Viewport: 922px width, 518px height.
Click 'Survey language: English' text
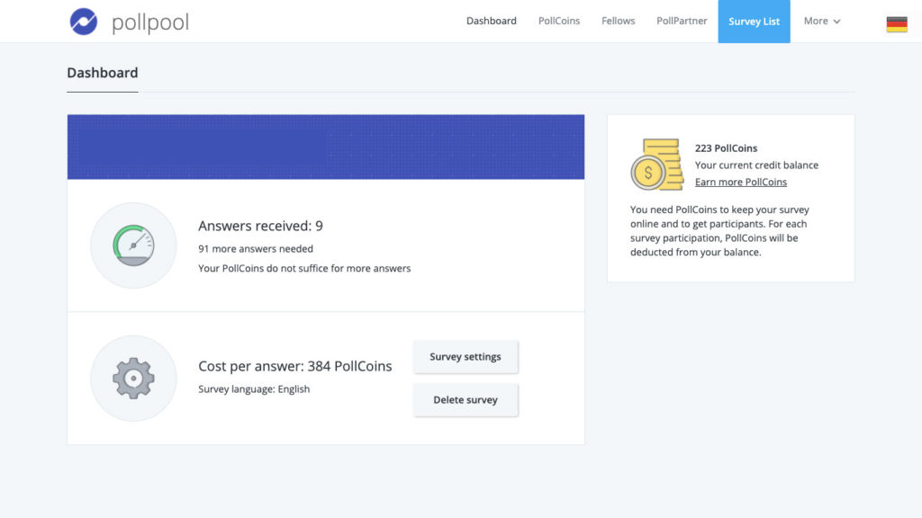(x=254, y=389)
